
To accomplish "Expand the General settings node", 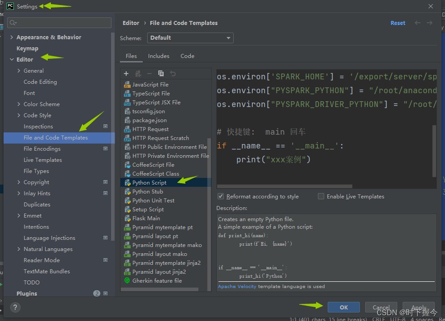I will pyautogui.click(x=19, y=71).
